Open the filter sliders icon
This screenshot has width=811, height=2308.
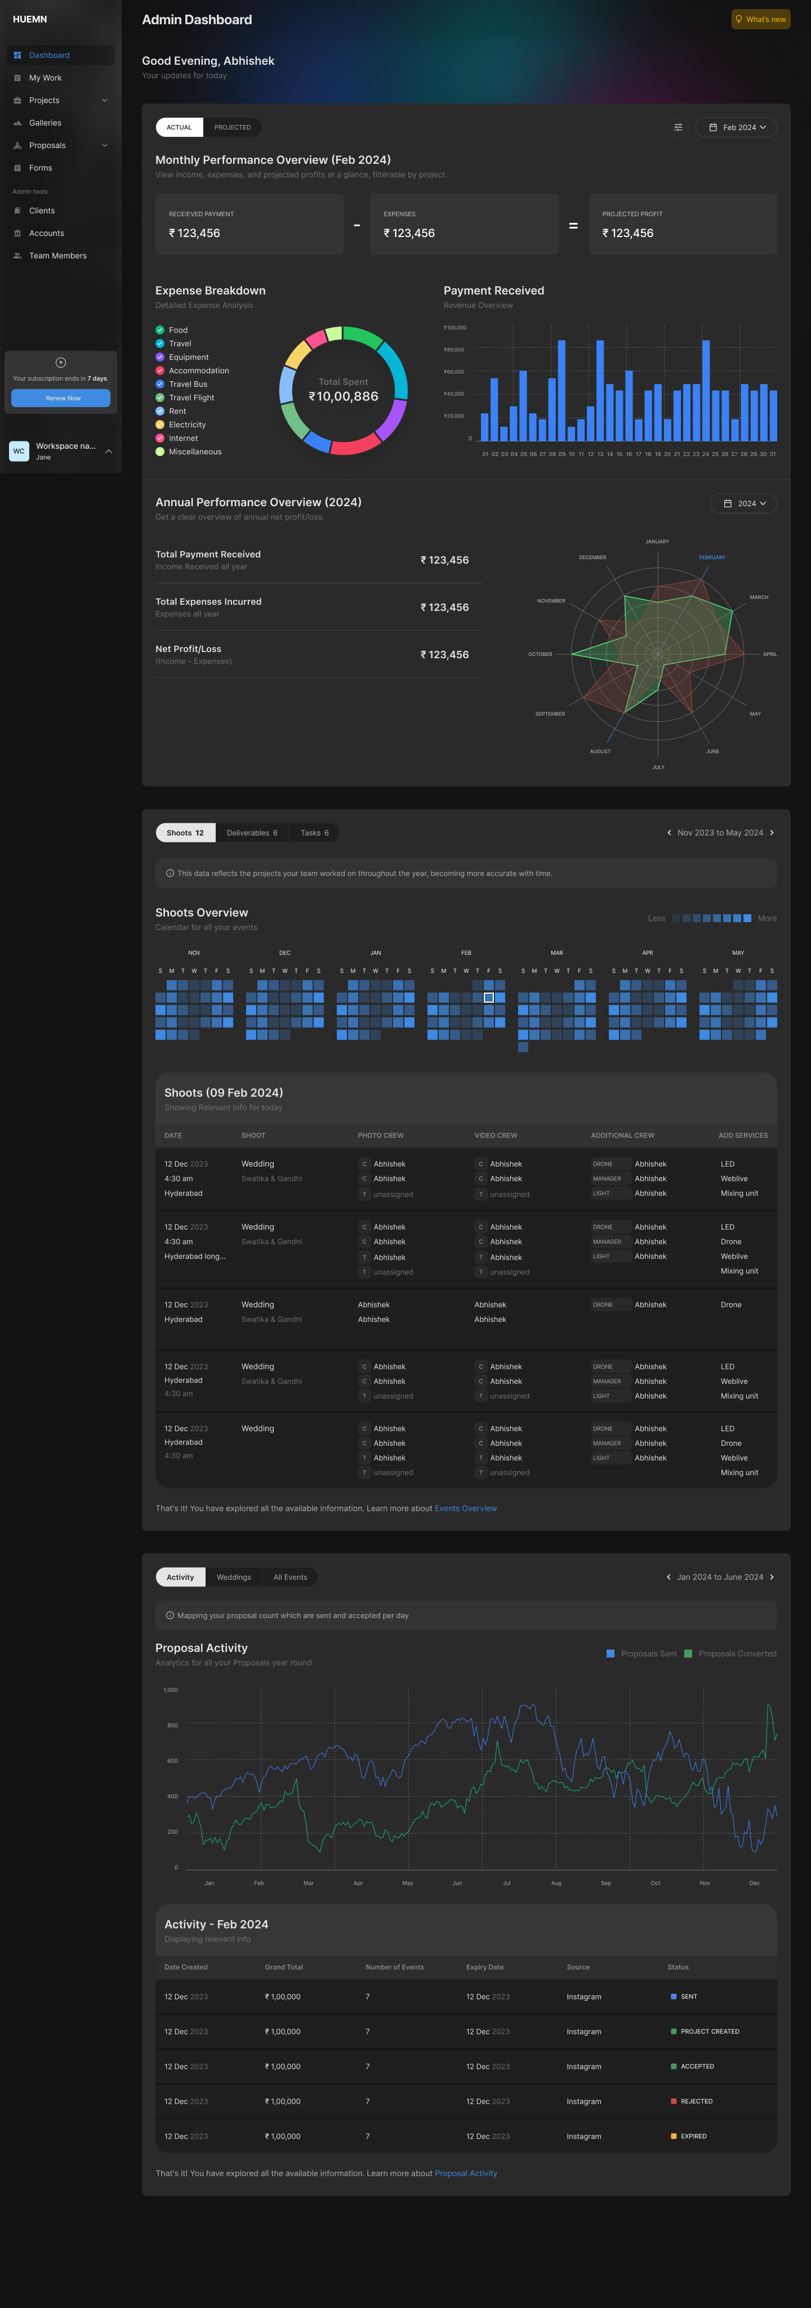tap(679, 127)
